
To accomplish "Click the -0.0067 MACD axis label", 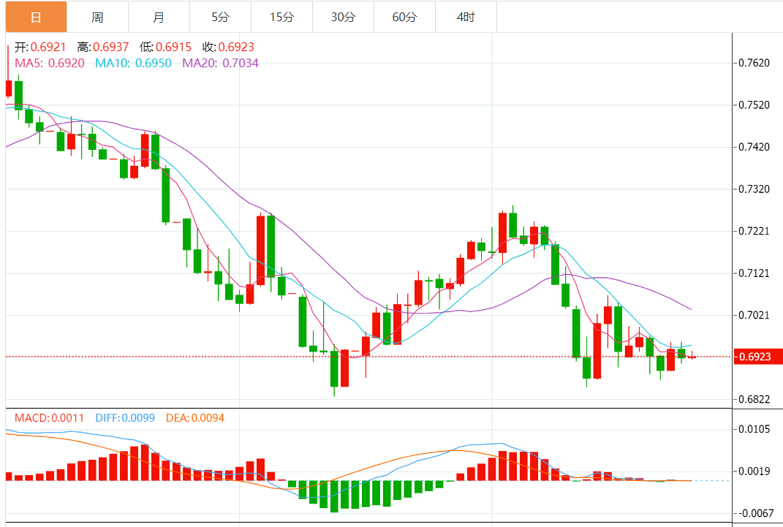I will click(756, 514).
